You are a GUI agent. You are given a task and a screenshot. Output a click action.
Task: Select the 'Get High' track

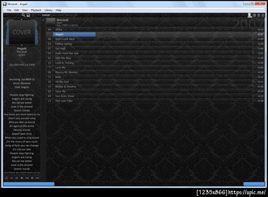click(155, 49)
